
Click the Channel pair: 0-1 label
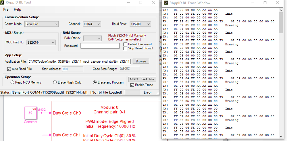click(x=109, y=112)
